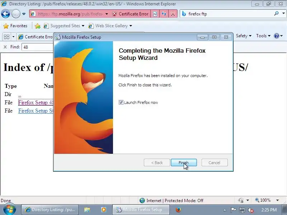The width and height of the screenshot is (287, 215).
Task: Click the Mozilla Firefox Setup title bar icon
Action: tap(58, 37)
